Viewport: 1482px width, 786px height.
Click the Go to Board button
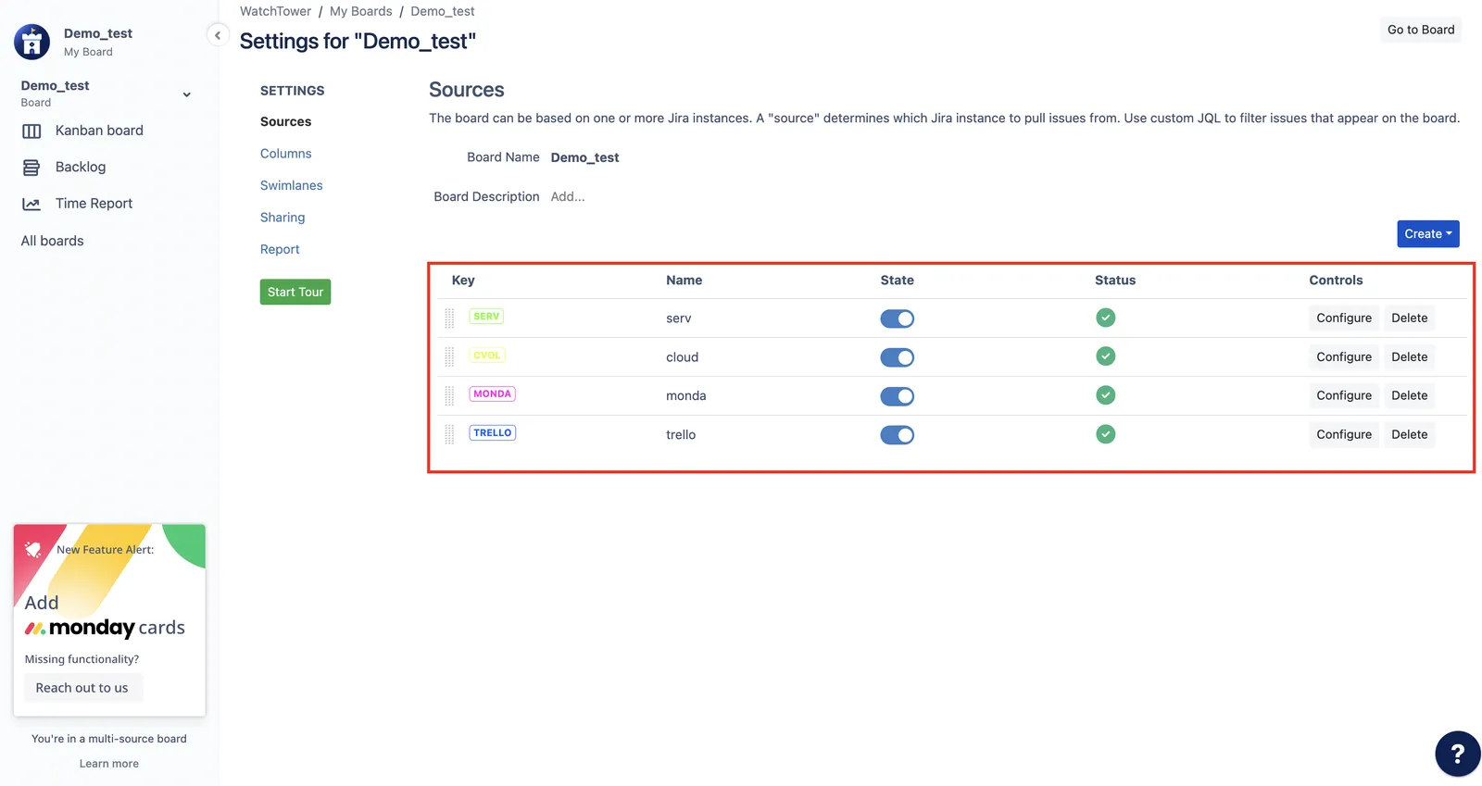tap(1421, 30)
